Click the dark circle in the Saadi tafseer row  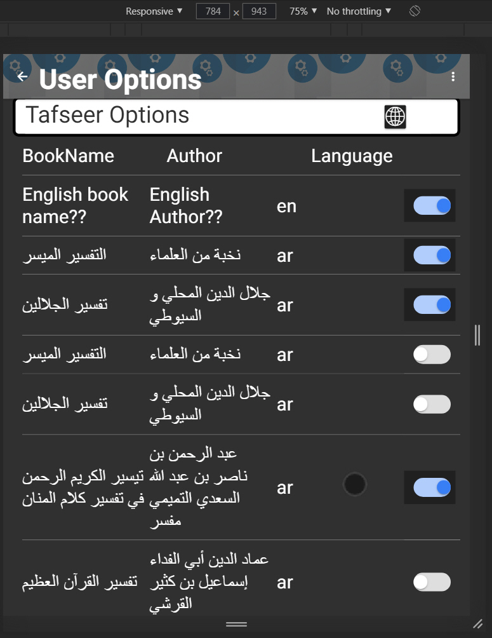(x=354, y=485)
